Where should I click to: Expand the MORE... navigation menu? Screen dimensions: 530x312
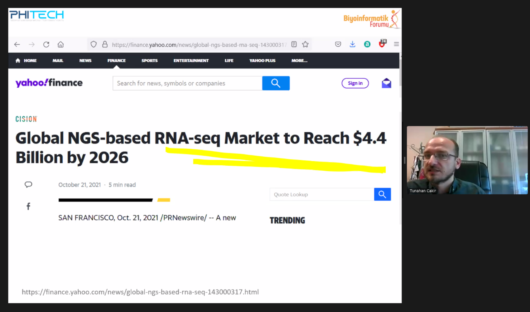click(299, 61)
